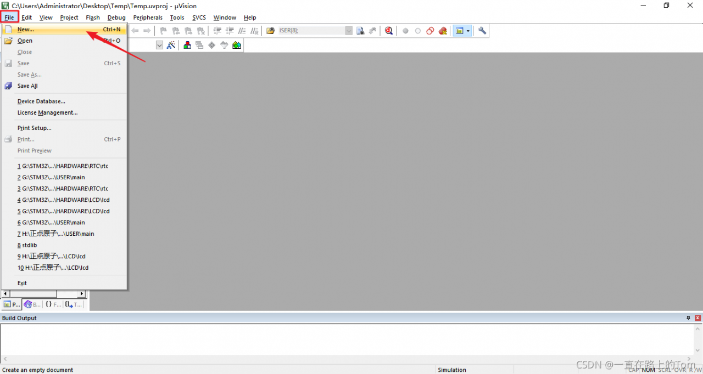Pin the Build Output panel
Viewport: 703px width, 374px height.
(688, 318)
